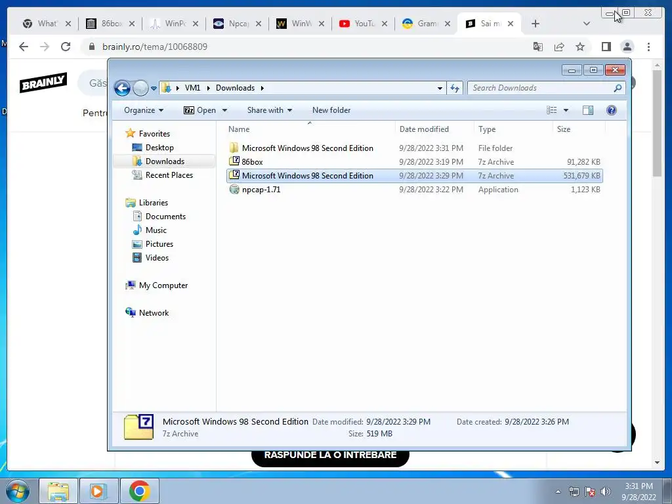Click the volume speaker tray icon
The image size is (672, 504).
click(605, 492)
